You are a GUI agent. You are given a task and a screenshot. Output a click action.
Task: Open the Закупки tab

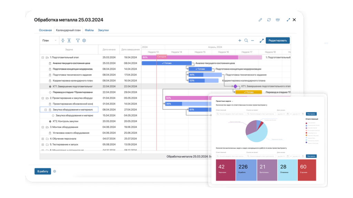tap(103, 30)
